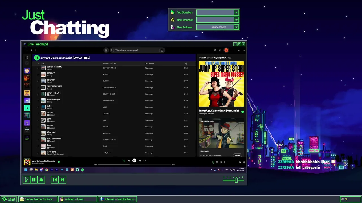This screenshot has width=362, height=203.
Task: Open the retro Start button
Action: click(8, 199)
